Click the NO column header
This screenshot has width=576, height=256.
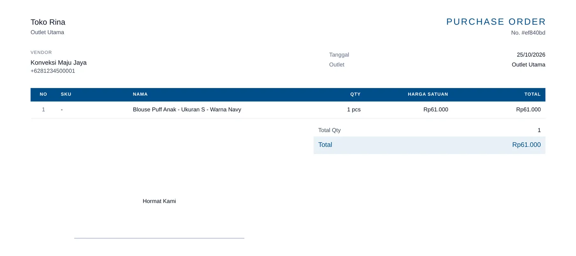[43, 95]
